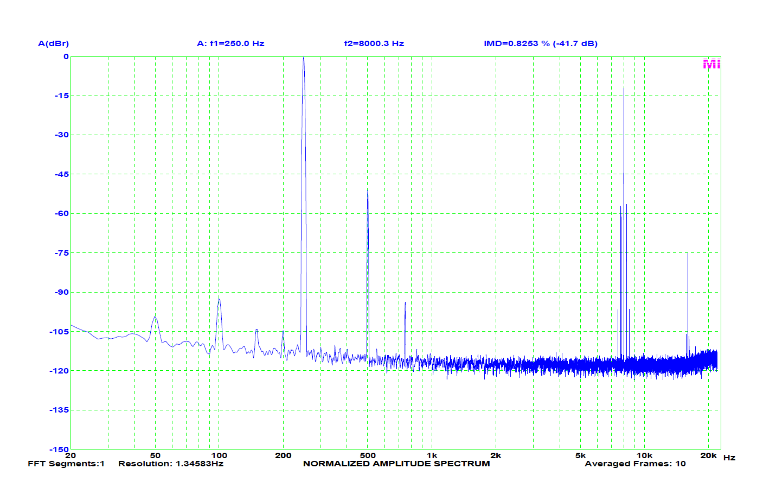Image resolution: width=763 pixels, height=494 pixels.
Task: Click the 100 frequency axis label
Action: click(219, 455)
